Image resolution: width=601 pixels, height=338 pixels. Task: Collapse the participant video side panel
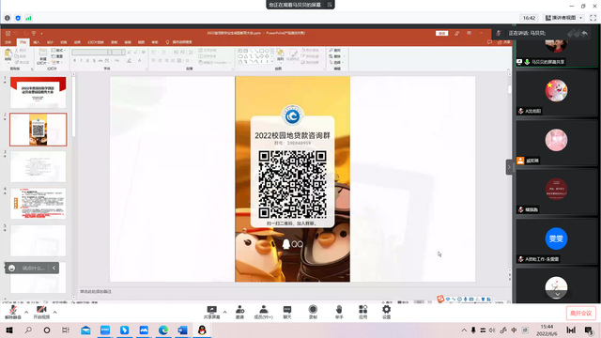[x=509, y=167]
